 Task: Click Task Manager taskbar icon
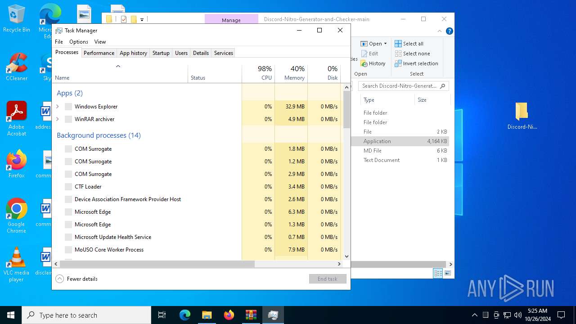[273, 315]
